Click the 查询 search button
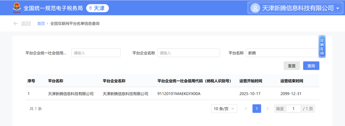345x126 pixels. [311, 66]
